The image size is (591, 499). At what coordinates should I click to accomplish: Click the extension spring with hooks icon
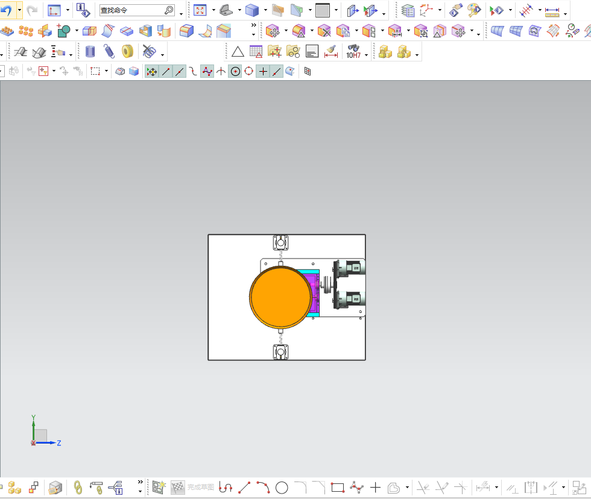coord(109,52)
